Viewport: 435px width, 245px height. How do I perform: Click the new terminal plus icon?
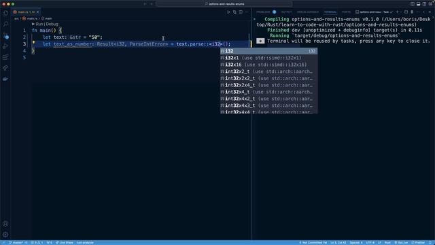coord(397,12)
